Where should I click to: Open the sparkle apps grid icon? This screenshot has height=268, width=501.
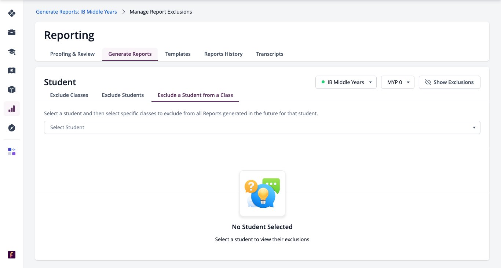[12, 152]
